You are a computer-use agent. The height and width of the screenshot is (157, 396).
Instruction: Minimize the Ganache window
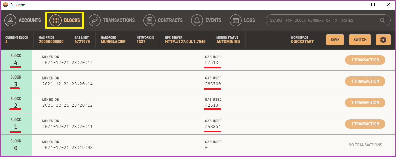(x=358, y=5)
